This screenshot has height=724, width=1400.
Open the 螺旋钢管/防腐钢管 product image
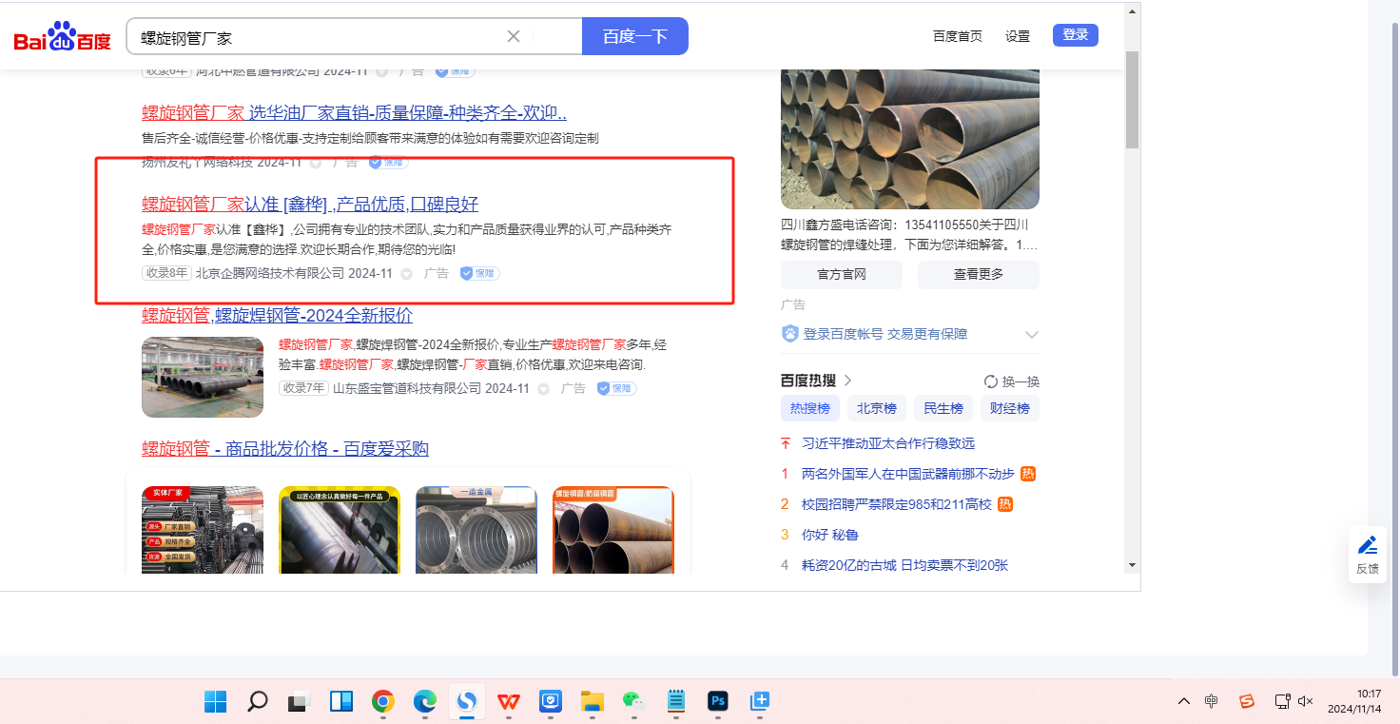tap(613, 530)
